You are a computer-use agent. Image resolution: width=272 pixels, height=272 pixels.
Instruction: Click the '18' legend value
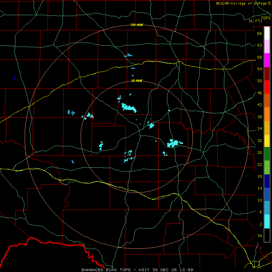coord(260,176)
